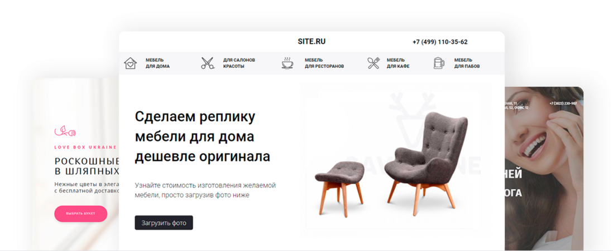
Task: Click the SITE.RU logo text
Action: [x=312, y=42]
